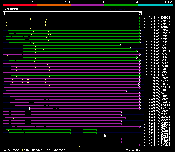Click the yellow gap marker in the legend
The image size is (175, 152).
tap(22, 150)
